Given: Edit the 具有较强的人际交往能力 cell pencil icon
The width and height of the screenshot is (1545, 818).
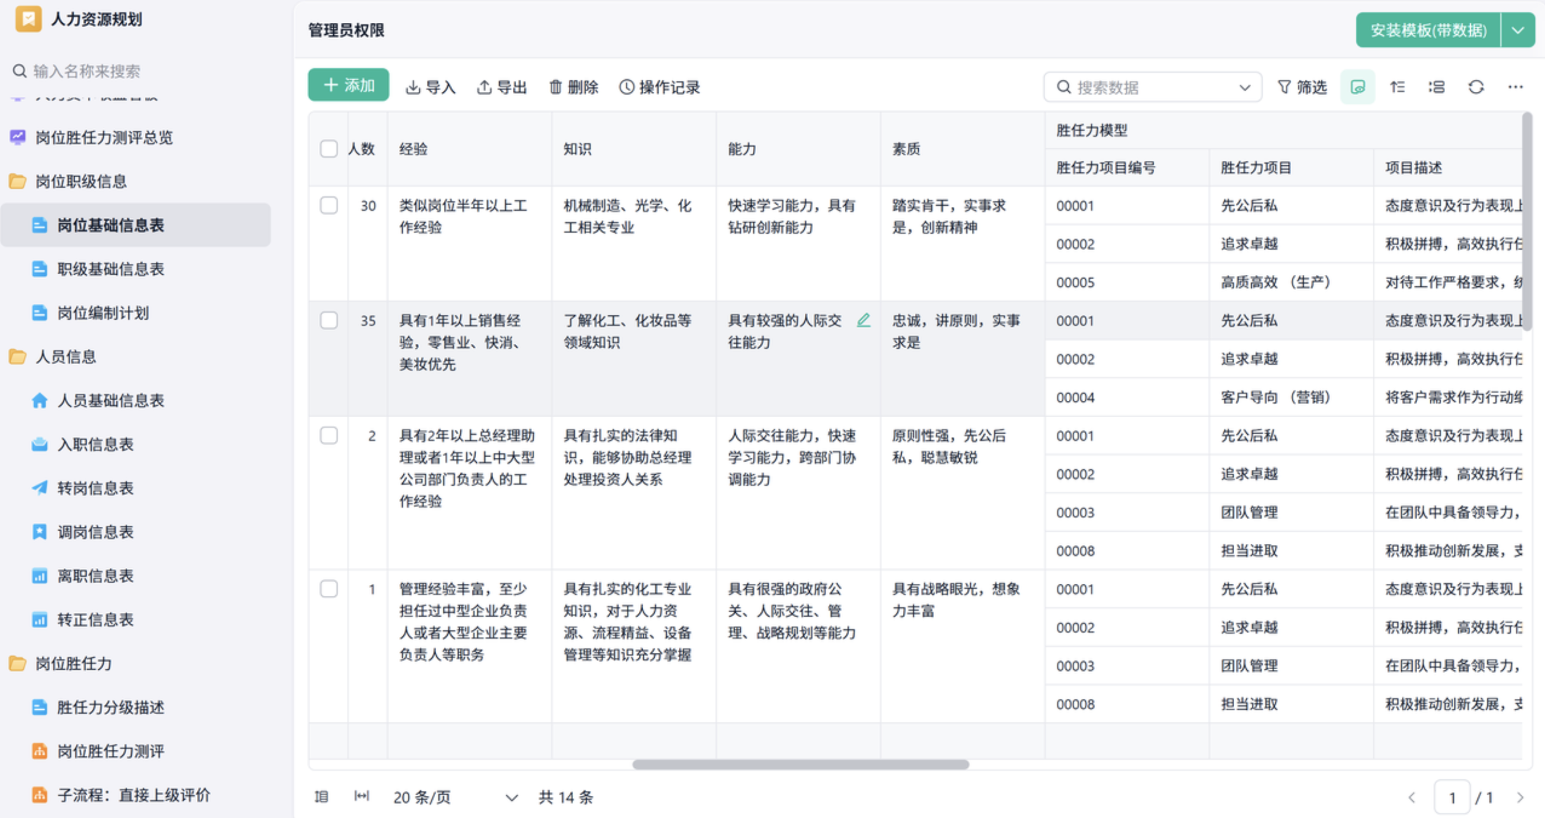Looking at the screenshot, I should click(x=864, y=320).
